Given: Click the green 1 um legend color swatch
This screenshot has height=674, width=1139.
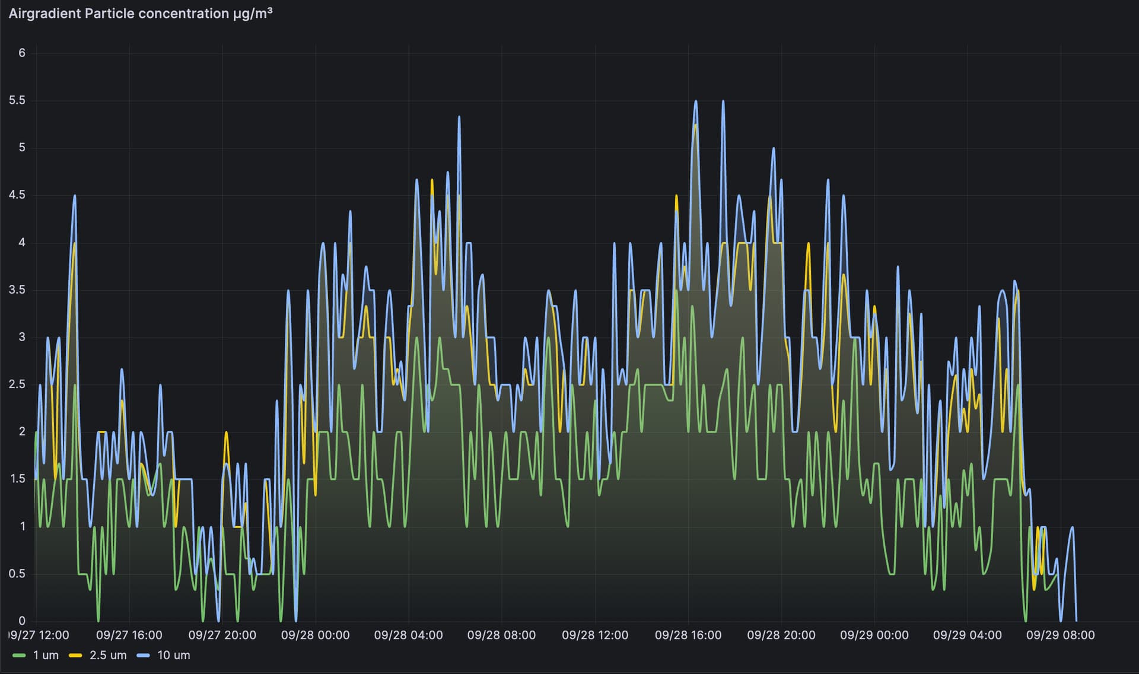Looking at the screenshot, I should coord(19,656).
